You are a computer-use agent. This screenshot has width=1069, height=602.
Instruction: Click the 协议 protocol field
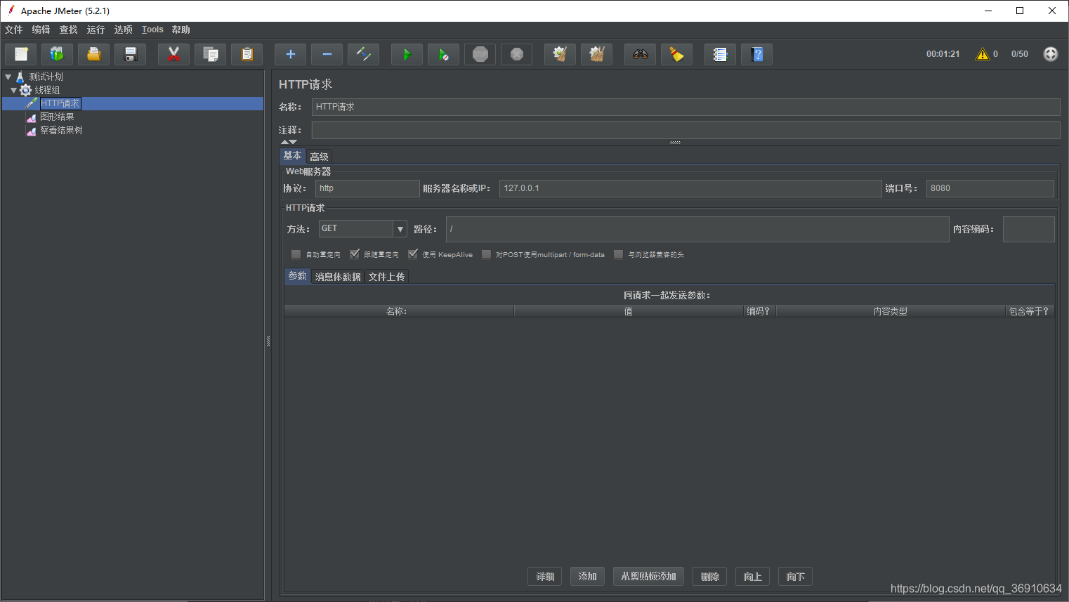coord(367,188)
